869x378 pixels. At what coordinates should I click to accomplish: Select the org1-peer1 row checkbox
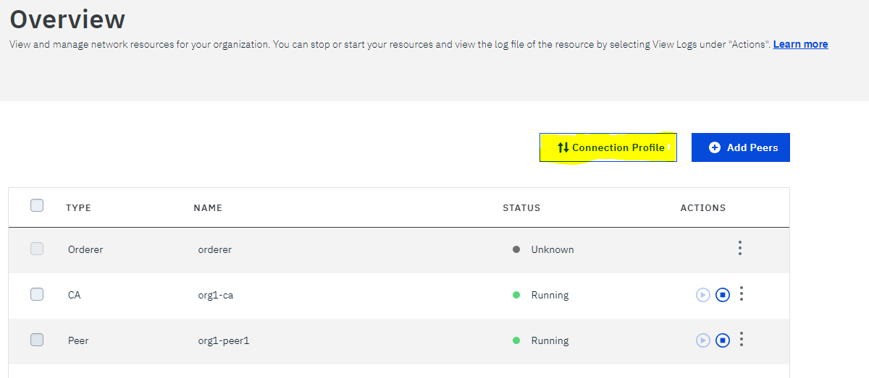(x=37, y=340)
